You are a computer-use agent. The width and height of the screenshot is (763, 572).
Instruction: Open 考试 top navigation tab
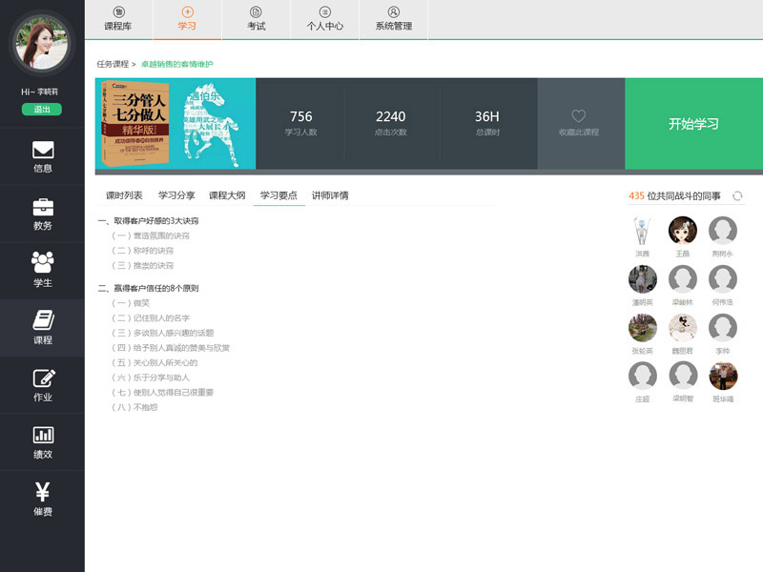pyautogui.click(x=256, y=19)
